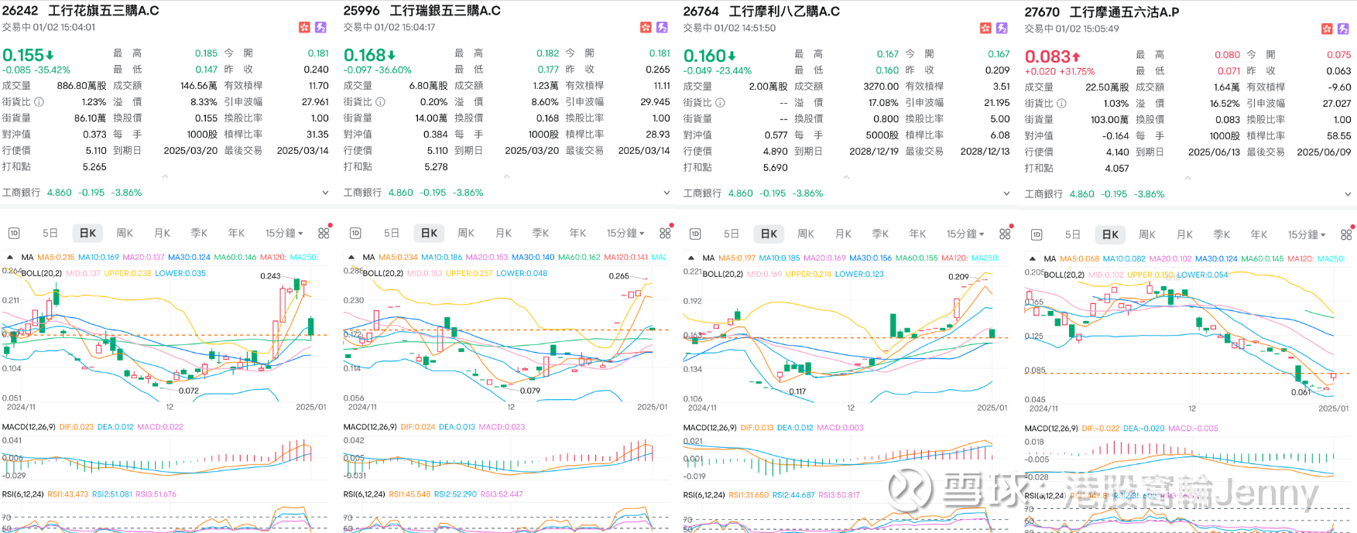Image resolution: width=1357 pixels, height=533 pixels.
Task: Click the title 工行瑞銀五三購A.C
Action: (x=445, y=11)
